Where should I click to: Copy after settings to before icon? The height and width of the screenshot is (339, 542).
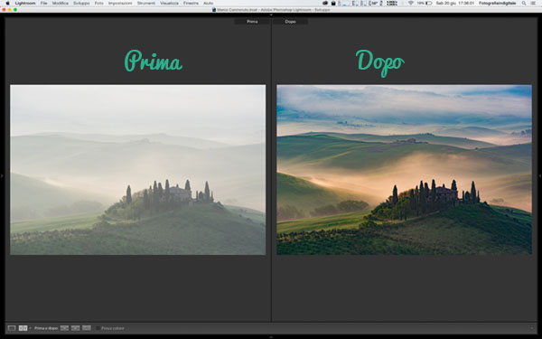(x=76, y=328)
